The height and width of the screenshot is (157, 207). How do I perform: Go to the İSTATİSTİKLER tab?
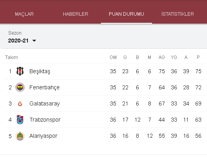(x=178, y=14)
